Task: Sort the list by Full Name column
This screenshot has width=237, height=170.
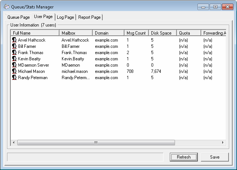Action: tap(35, 33)
